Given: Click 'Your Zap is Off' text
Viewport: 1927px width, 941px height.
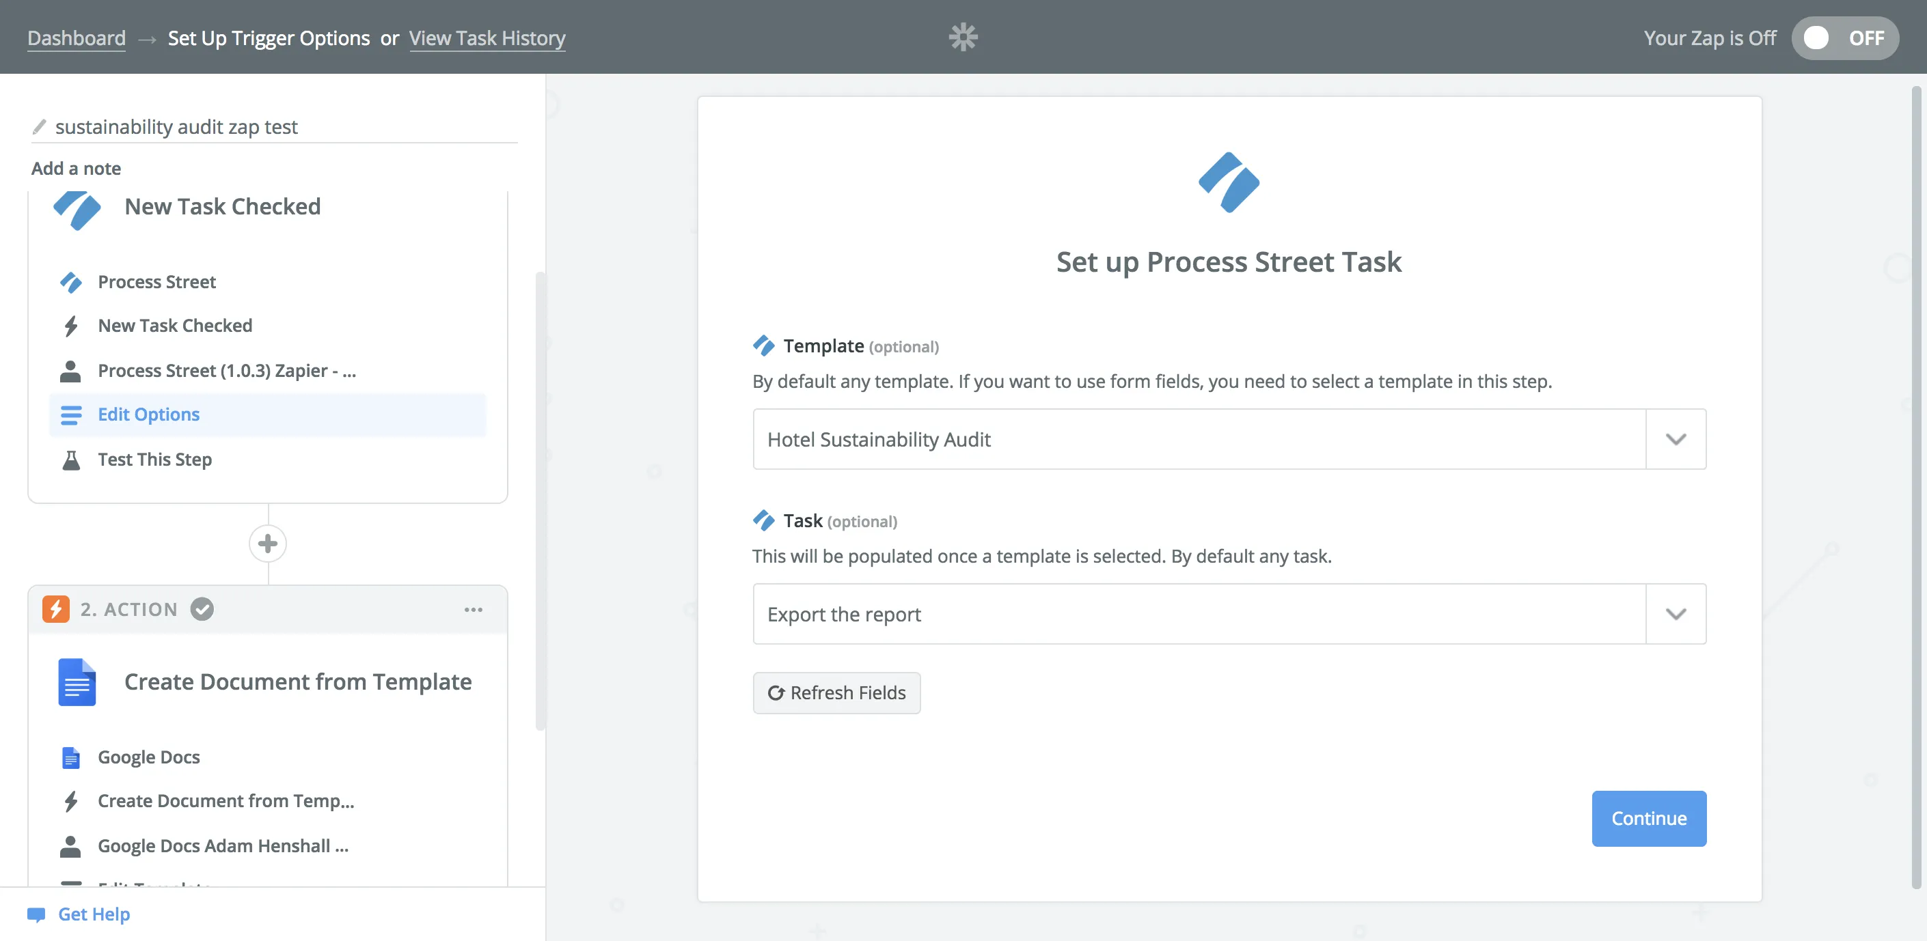Looking at the screenshot, I should (x=1709, y=38).
